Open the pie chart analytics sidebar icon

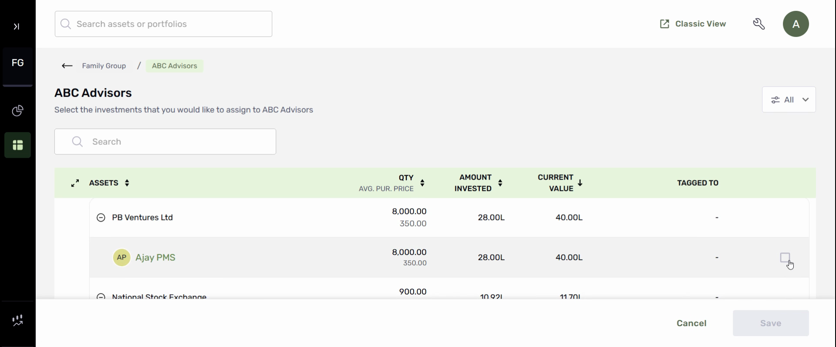click(x=17, y=111)
